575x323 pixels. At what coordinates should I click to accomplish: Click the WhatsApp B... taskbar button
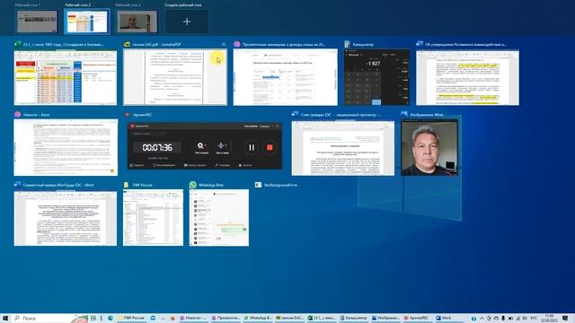[258, 319]
